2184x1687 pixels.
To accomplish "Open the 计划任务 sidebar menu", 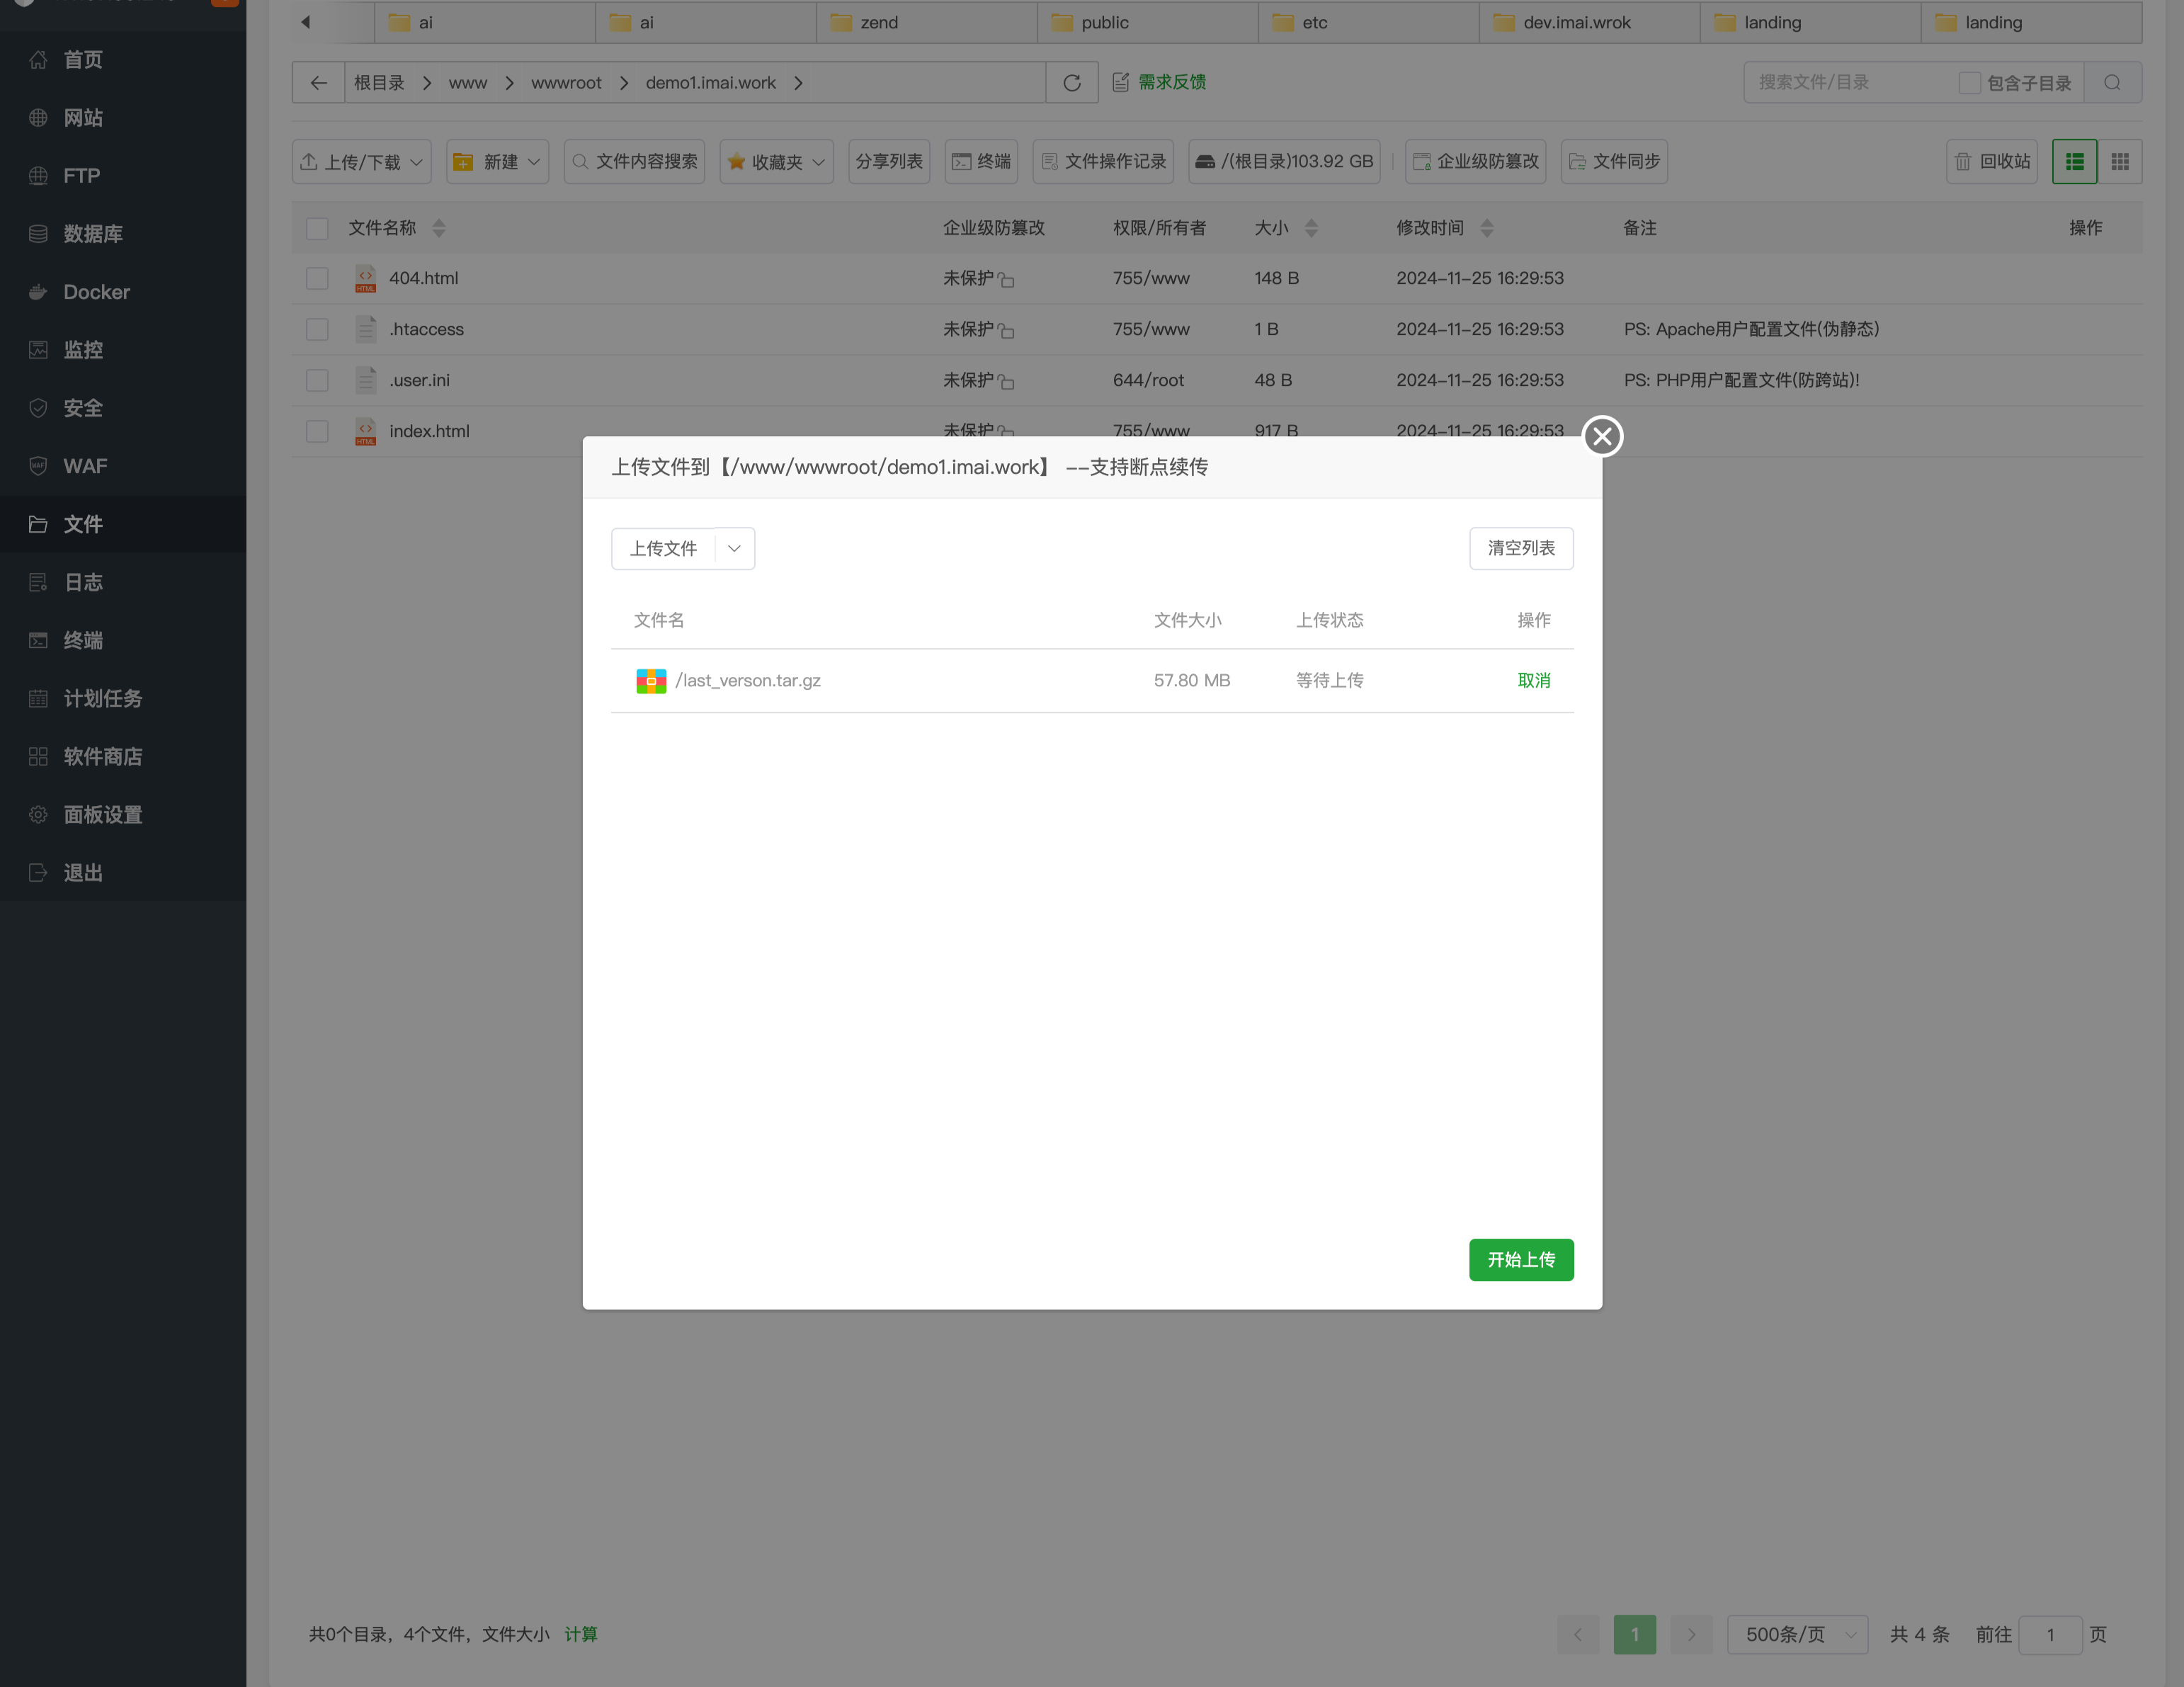I will (102, 698).
